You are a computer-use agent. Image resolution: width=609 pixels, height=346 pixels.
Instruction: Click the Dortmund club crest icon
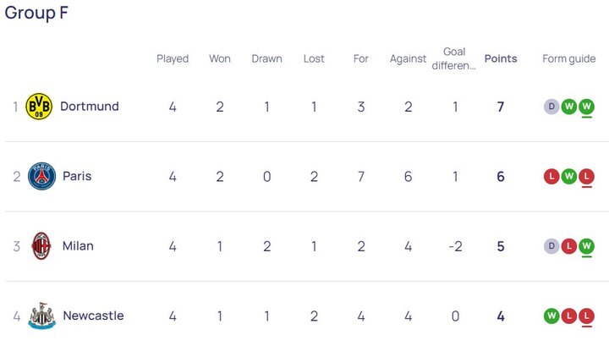[39, 107]
